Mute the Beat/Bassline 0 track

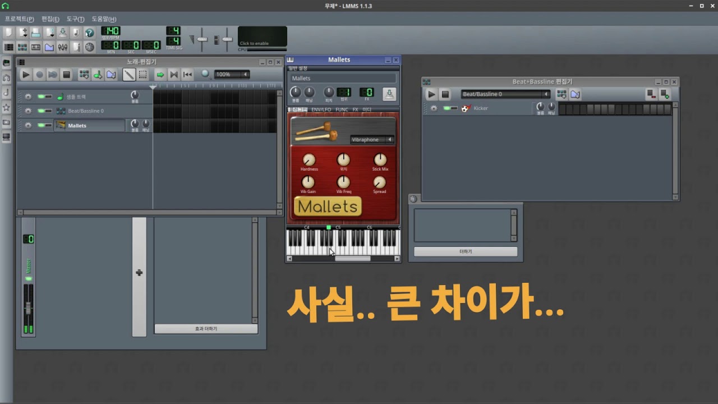[x=42, y=111]
